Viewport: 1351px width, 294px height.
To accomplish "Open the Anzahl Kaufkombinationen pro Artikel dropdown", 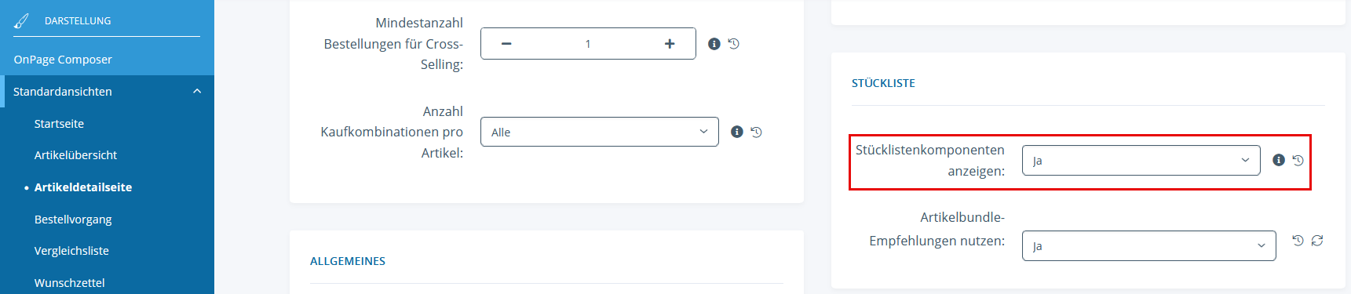I will click(x=600, y=132).
